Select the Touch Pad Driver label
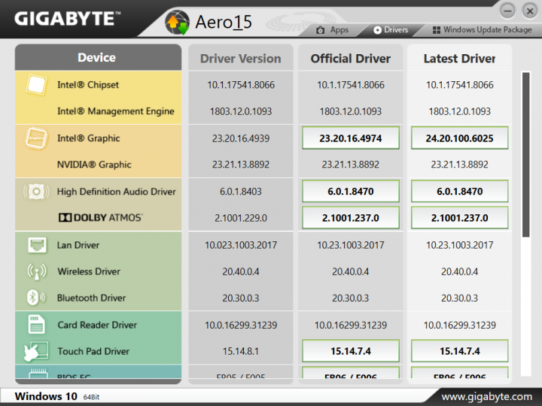This screenshot has width=542, height=406. pyautogui.click(x=93, y=351)
